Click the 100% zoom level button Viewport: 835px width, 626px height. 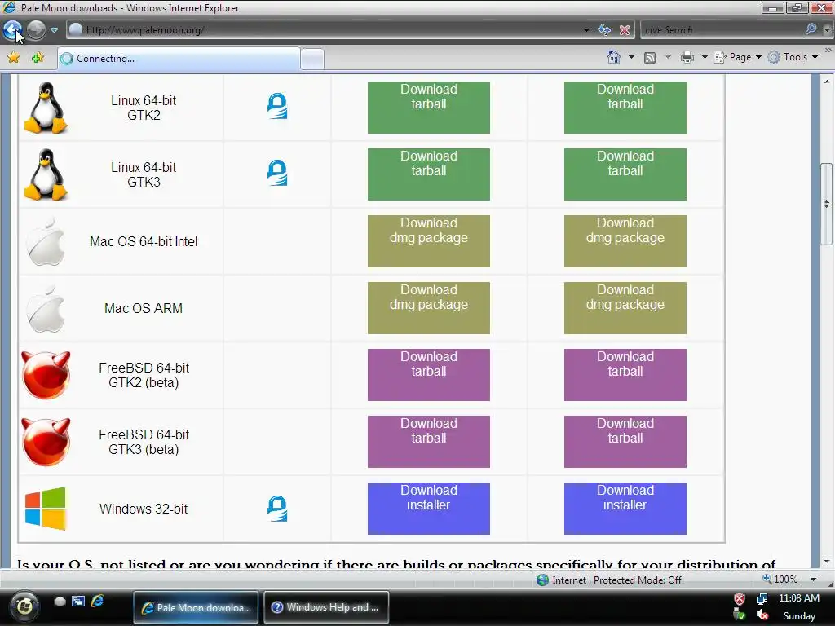(780, 580)
